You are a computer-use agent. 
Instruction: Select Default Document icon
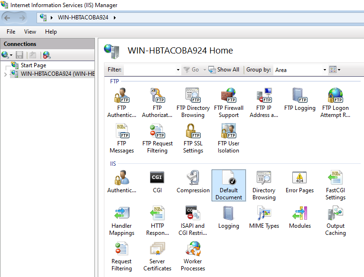229,185
